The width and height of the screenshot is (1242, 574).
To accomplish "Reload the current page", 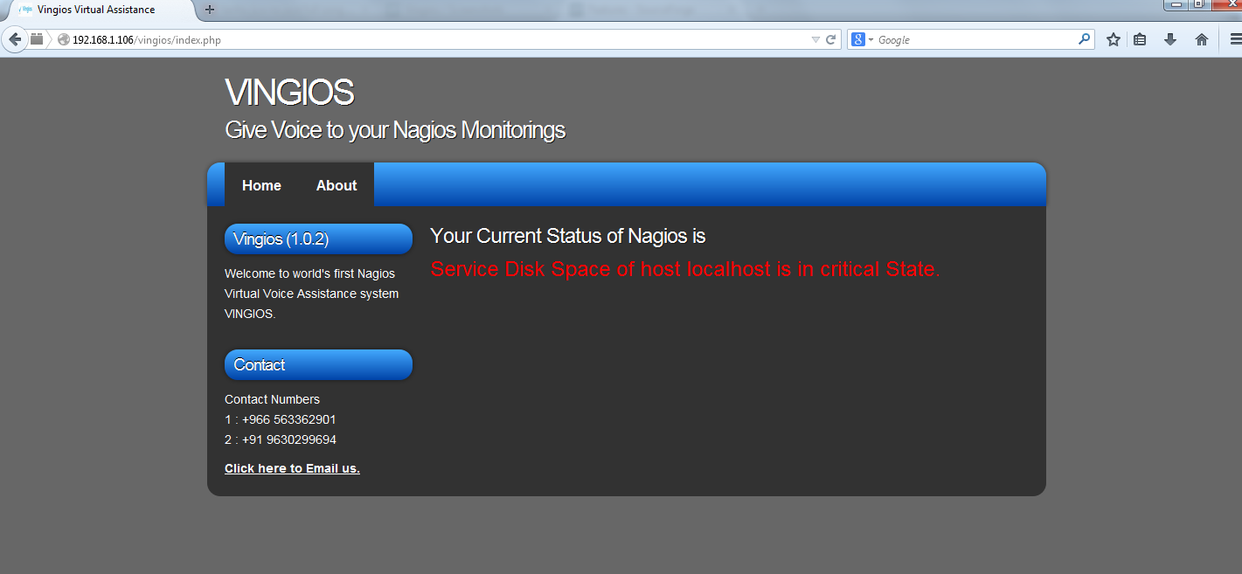I will [830, 38].
